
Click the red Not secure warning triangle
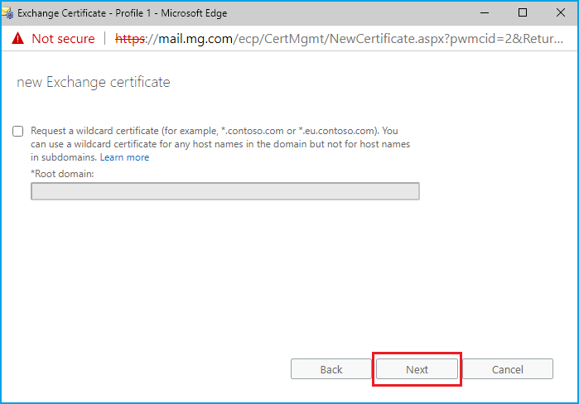(17, 38)
